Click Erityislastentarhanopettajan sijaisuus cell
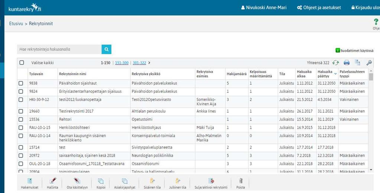Image resolution: width=380 pixels, height=193 pixels. [90, 92]
